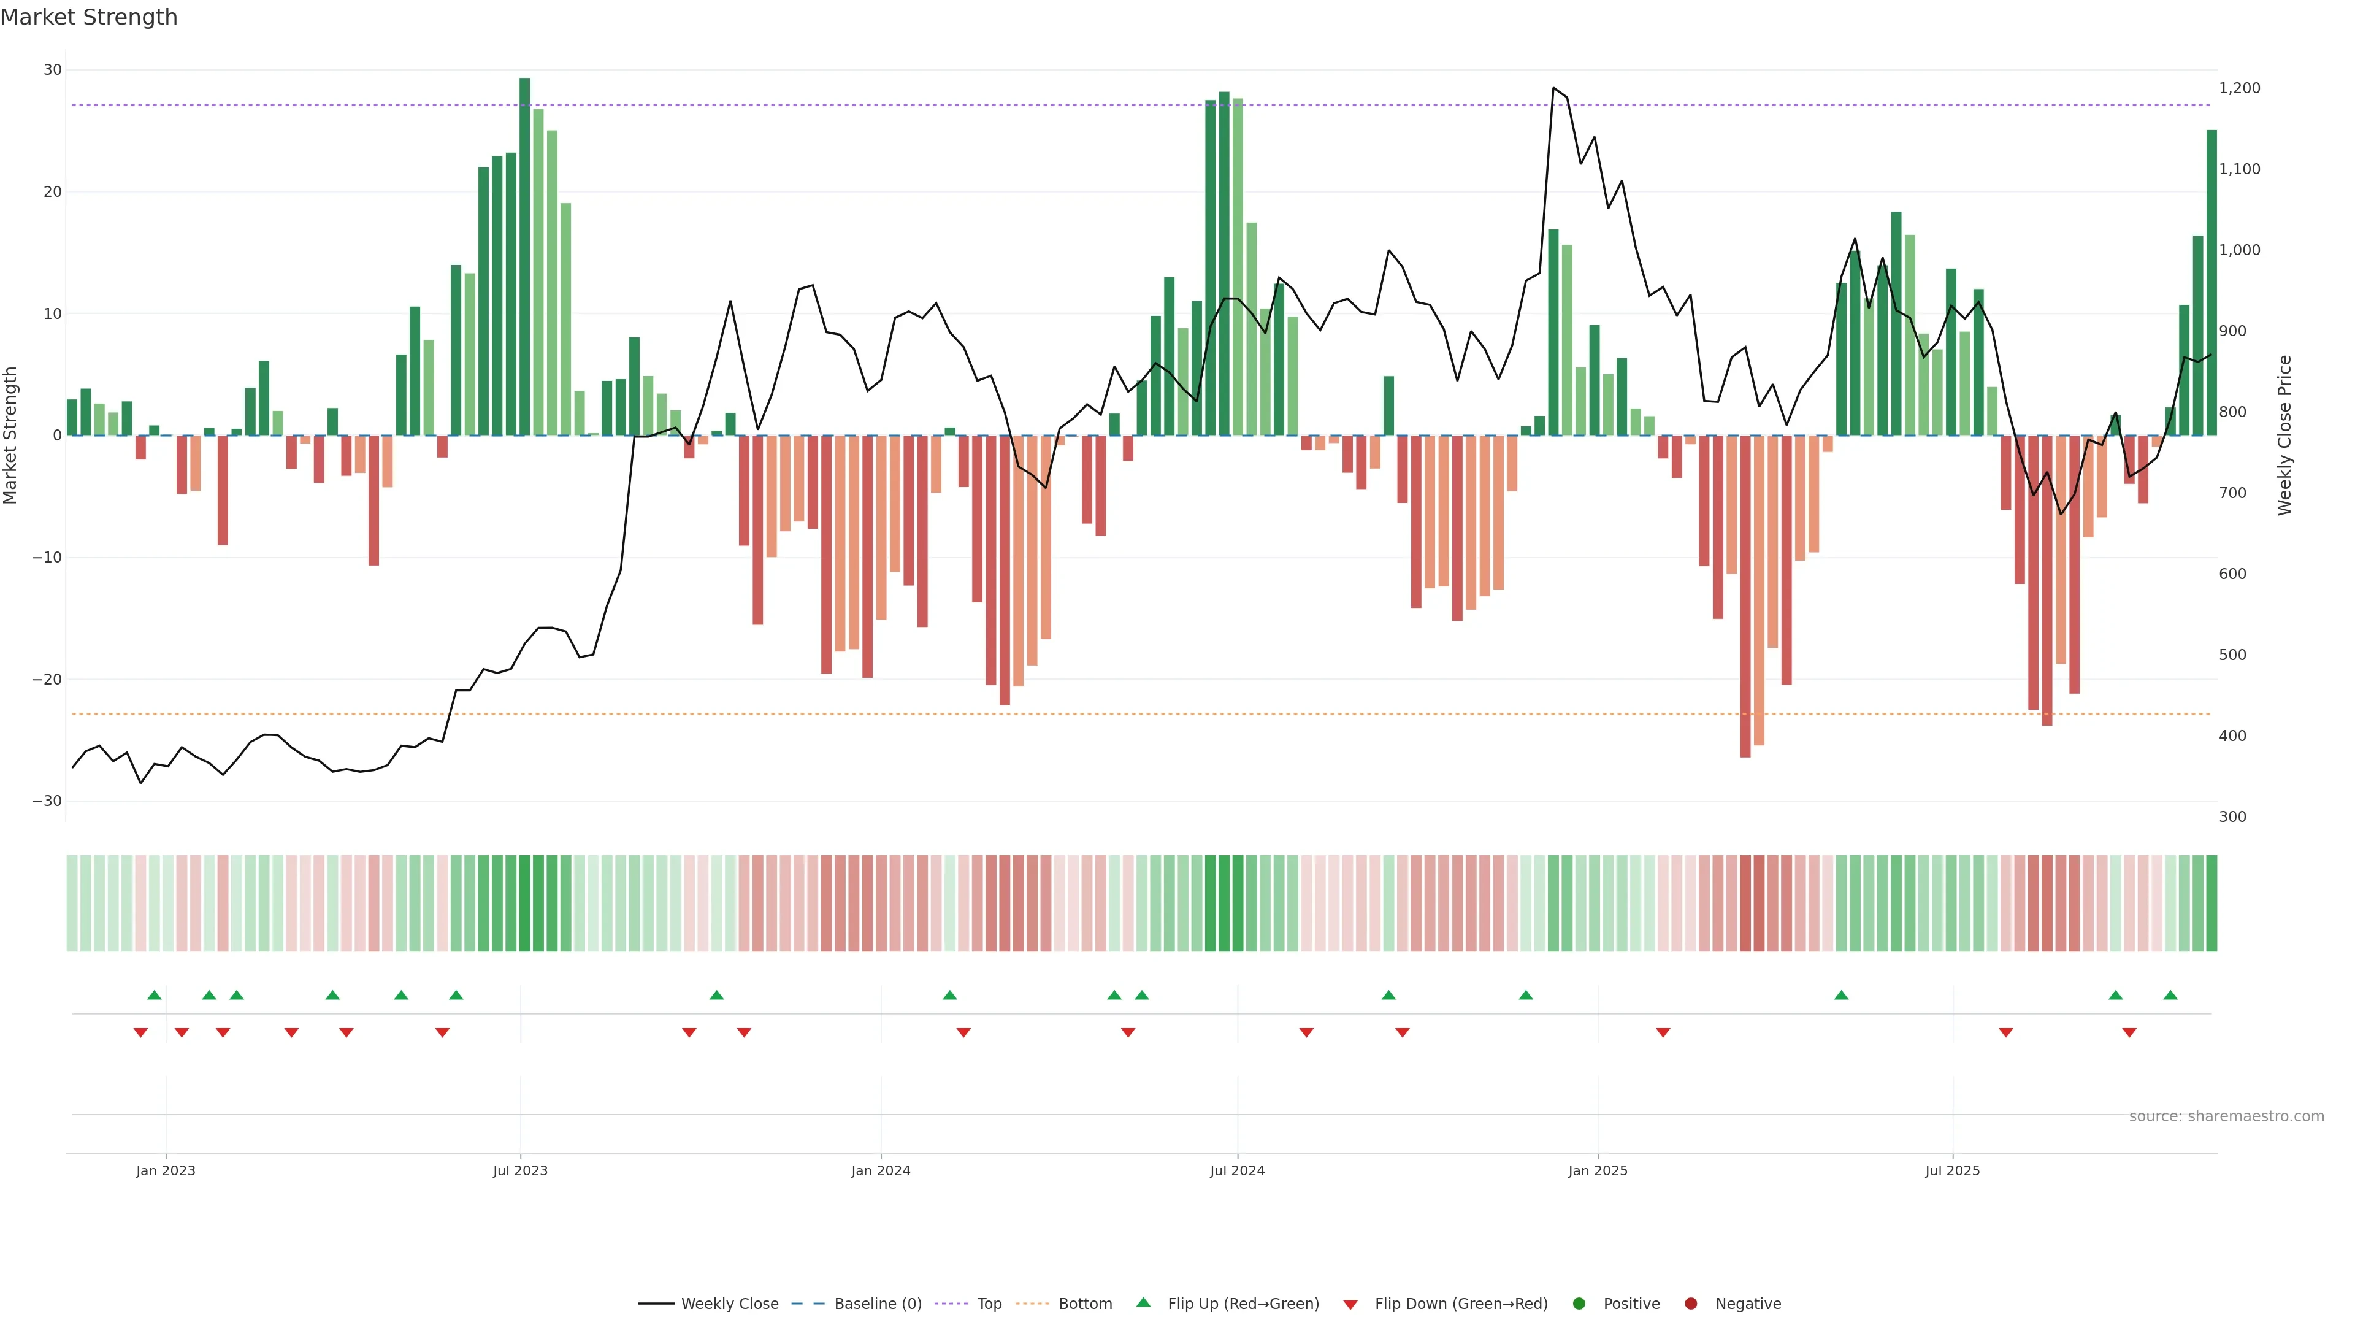Screen dimensions: 2355x1325
Task: Click the leftmost red flip-down triangle marker
Action: [141, 1032]
